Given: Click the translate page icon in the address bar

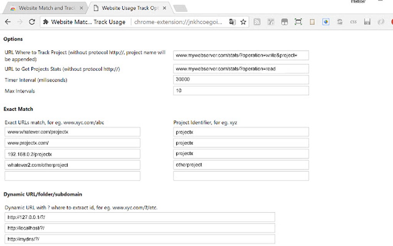Looking at the screenshot, I should pos(232,22).
